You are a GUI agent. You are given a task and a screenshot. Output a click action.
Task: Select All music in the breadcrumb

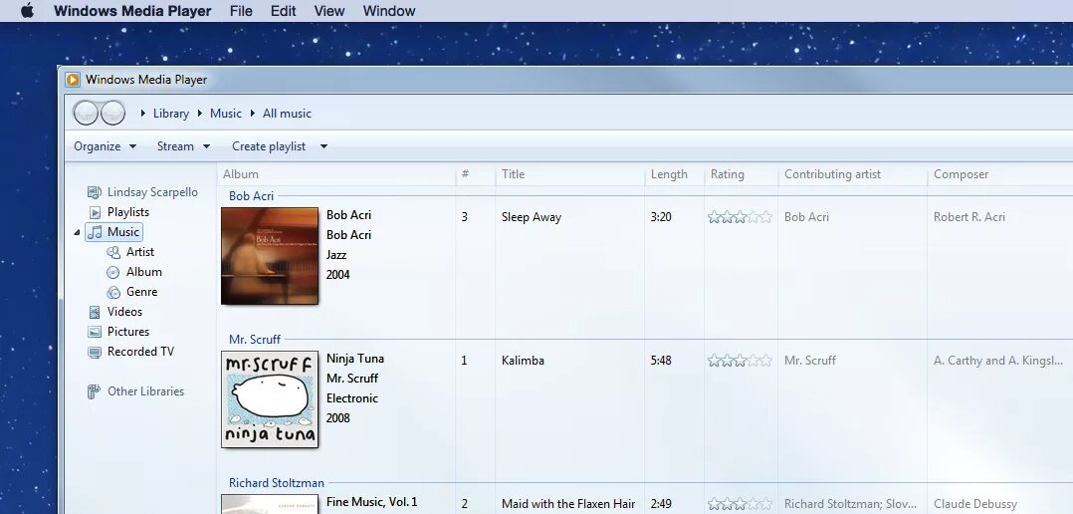pyautogui.click(x=287, y=114)
